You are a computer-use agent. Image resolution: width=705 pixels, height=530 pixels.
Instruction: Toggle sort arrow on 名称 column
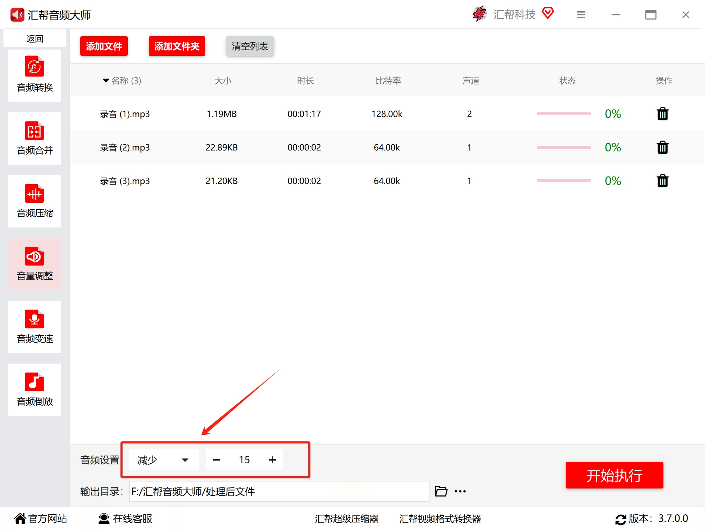(106, 81)
